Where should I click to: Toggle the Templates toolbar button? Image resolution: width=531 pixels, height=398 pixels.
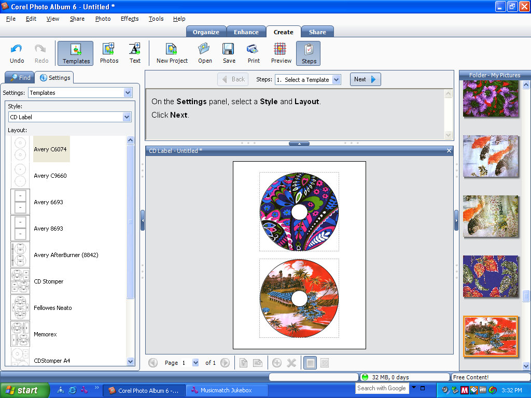click(76, 53)
